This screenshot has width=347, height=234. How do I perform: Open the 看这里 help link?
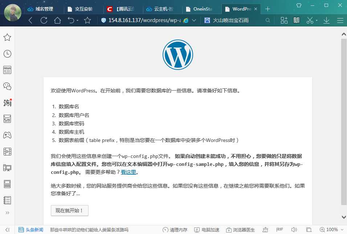click(128, 172)
